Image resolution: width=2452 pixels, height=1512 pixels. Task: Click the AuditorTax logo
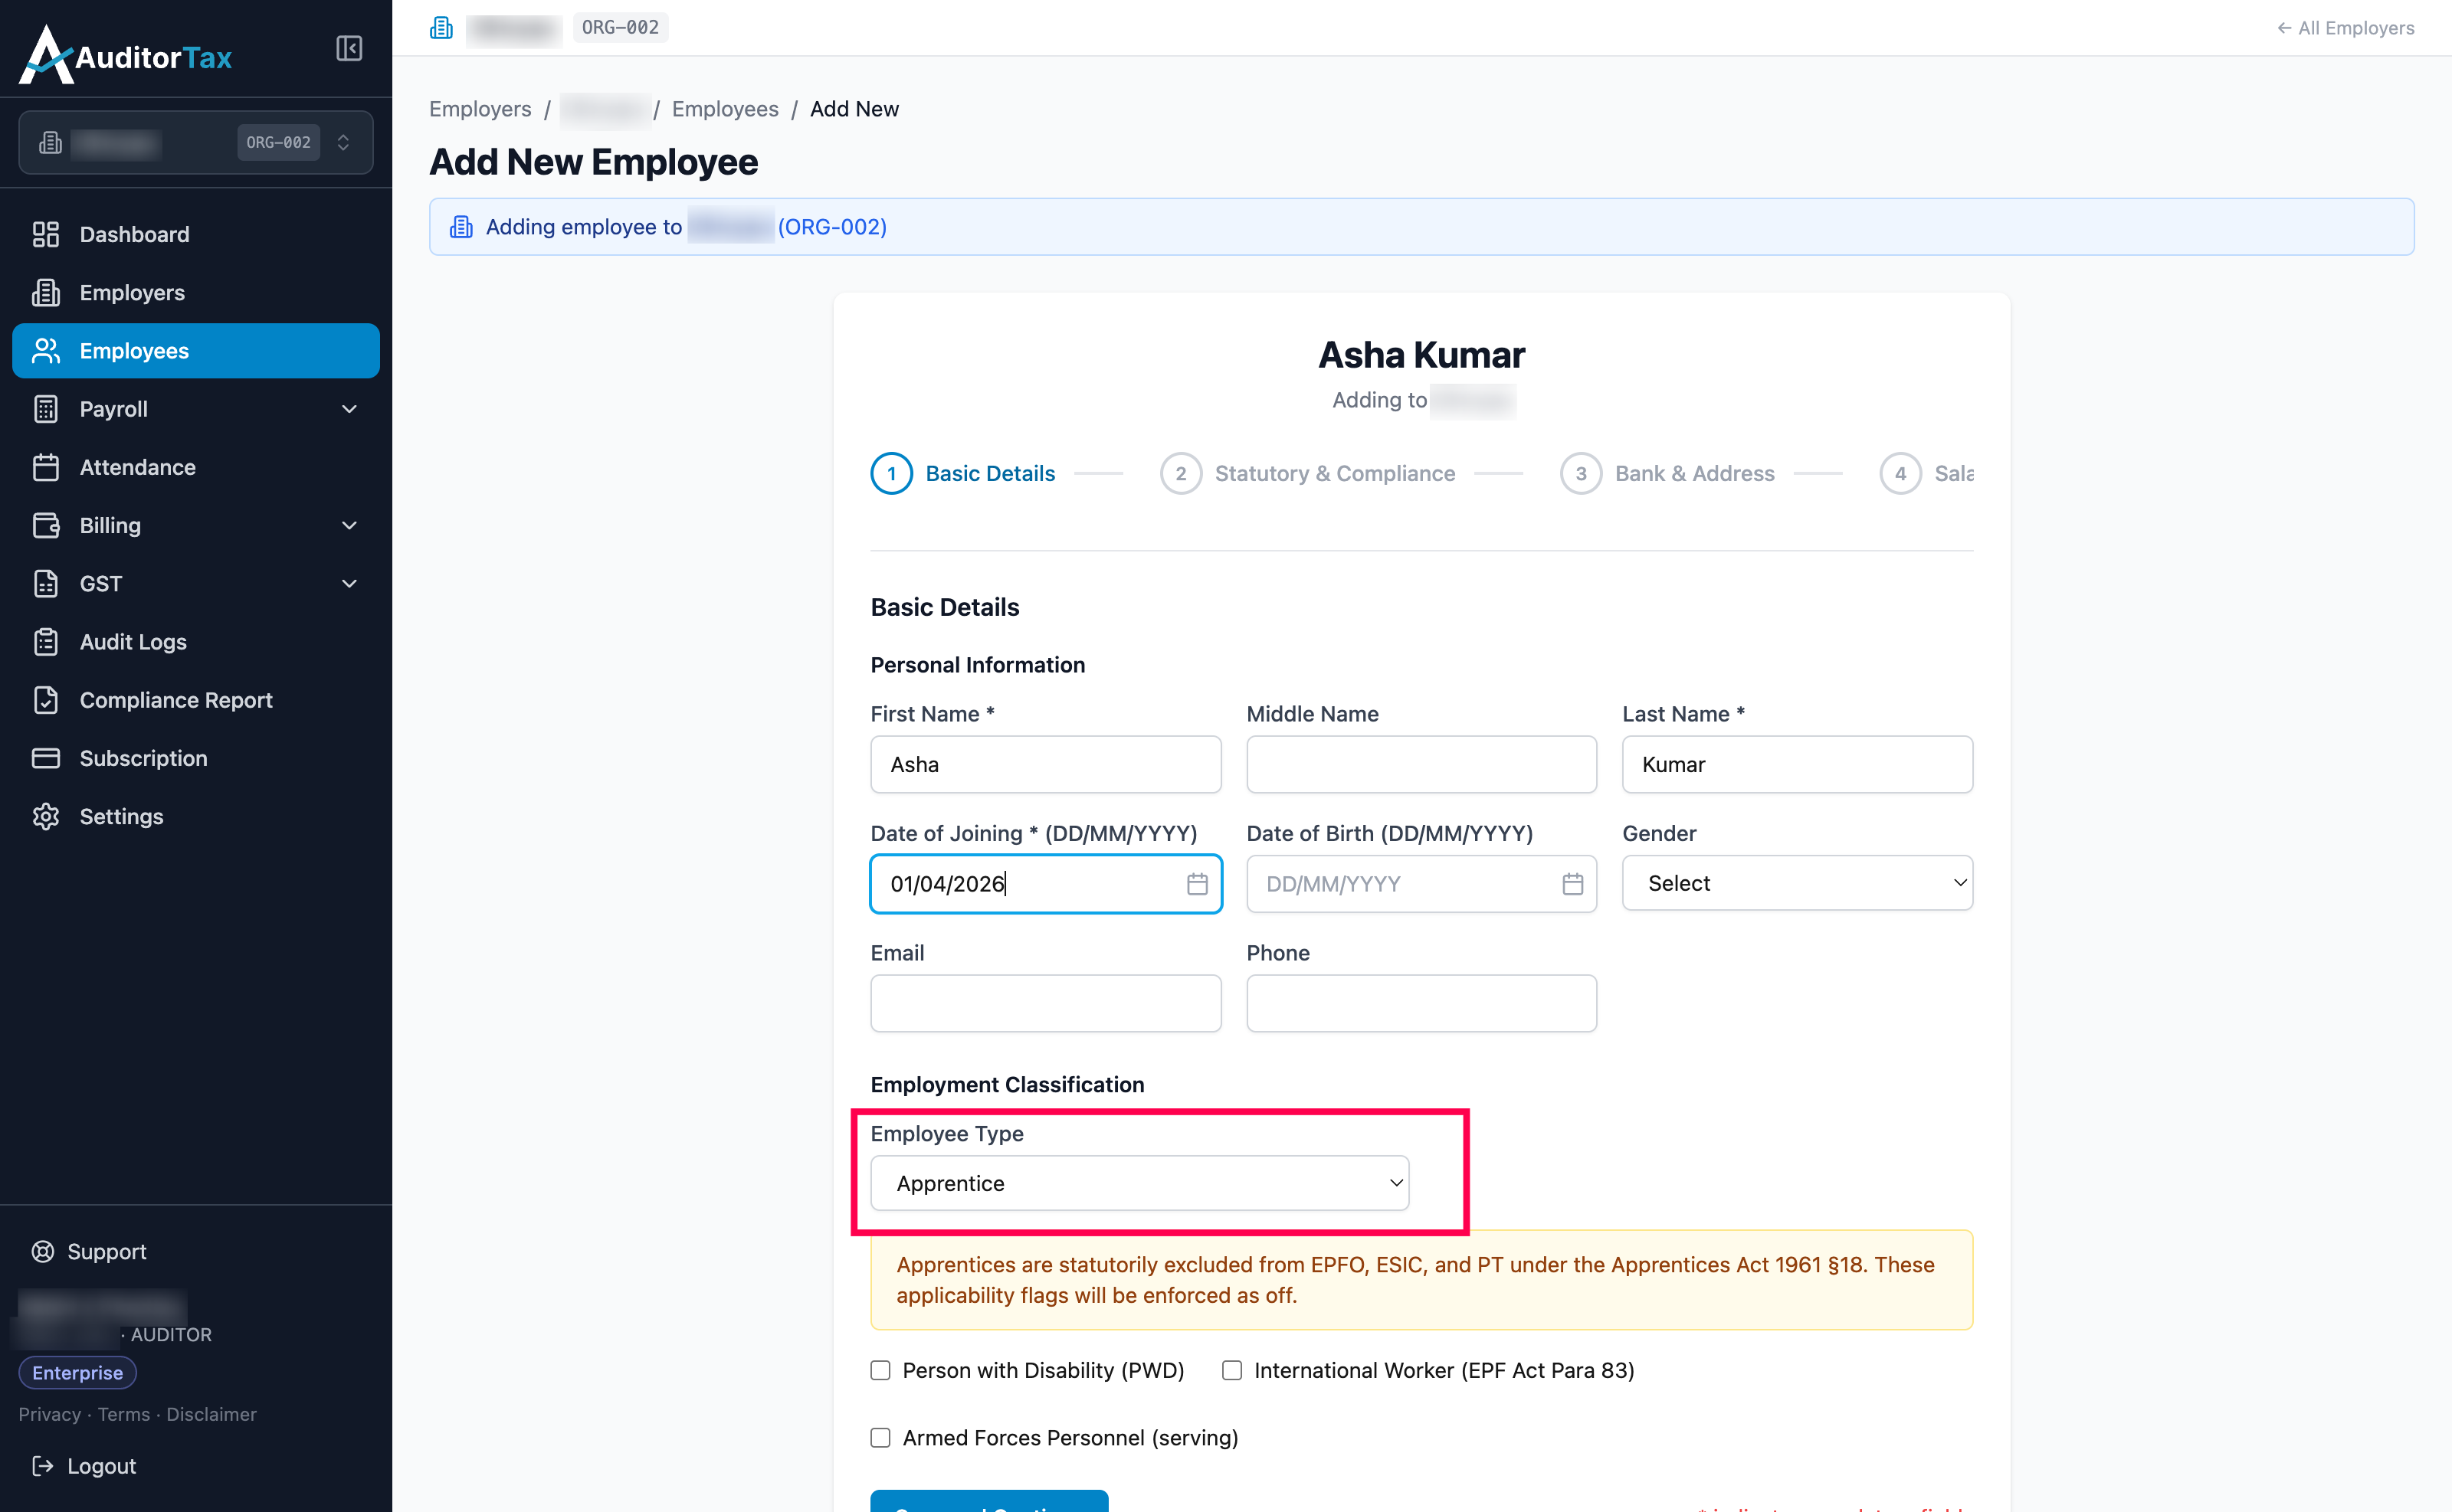[126, 55]
